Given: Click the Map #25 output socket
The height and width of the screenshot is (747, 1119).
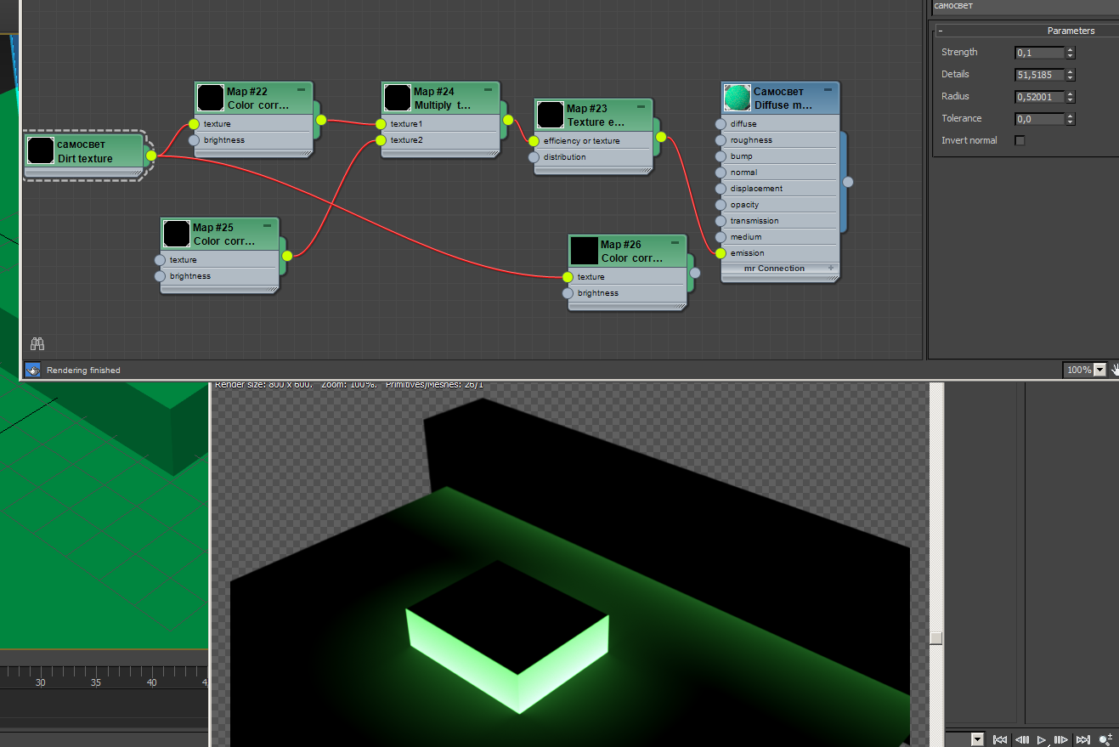Looking at the screenshot, I should tap(287, 256).
